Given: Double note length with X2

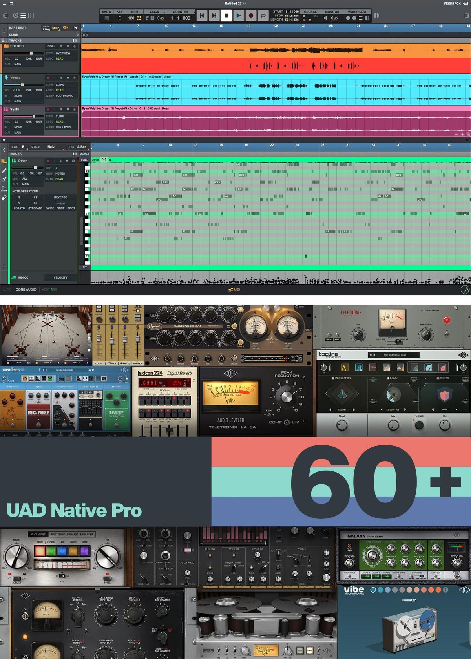Looking at the screenshot, I should point(35,197).
